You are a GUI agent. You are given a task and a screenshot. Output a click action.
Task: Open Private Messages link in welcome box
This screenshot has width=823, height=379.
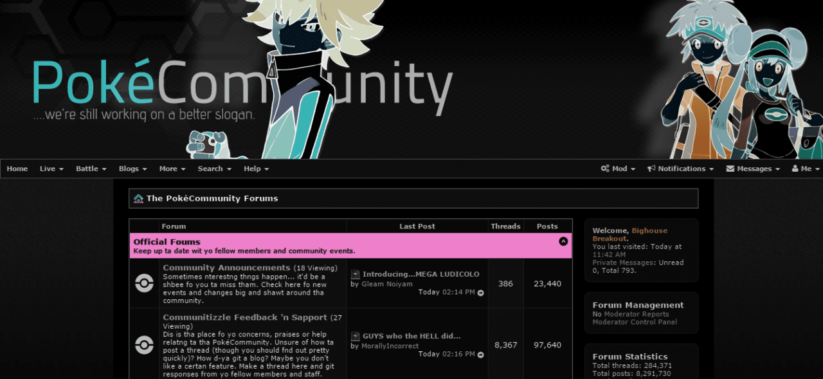coord(622,263)
